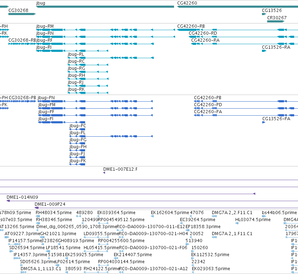Viewport: 298px width, 274px height.
Task: Click the EK029363.5prime EST label
Action: pyautogui.click(x=211, y=269)
